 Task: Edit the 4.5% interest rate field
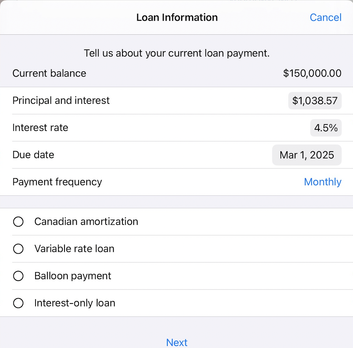pyautogui.click(x=326, y=128)
